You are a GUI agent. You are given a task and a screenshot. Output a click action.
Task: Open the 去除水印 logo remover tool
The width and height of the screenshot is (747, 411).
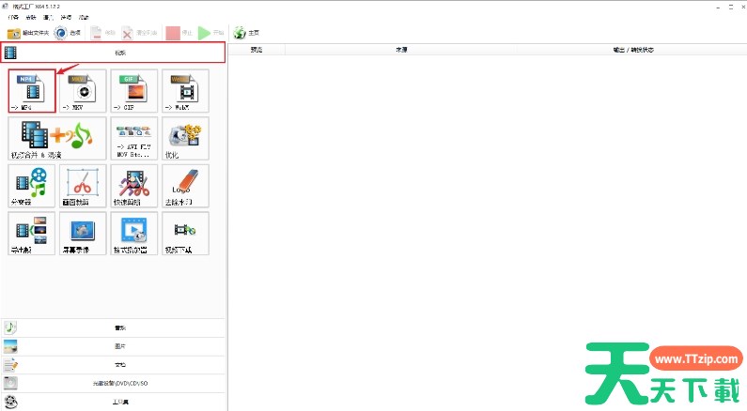coord(185,186)
